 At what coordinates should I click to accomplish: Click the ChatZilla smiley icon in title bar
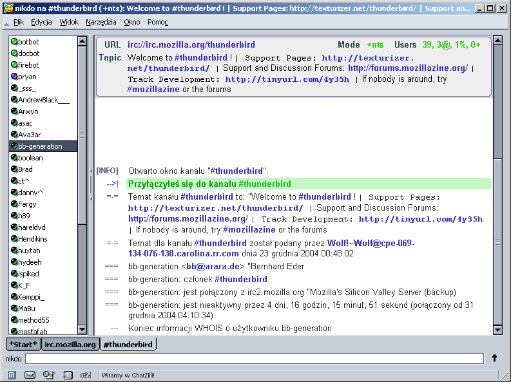(x=9, y=8)
